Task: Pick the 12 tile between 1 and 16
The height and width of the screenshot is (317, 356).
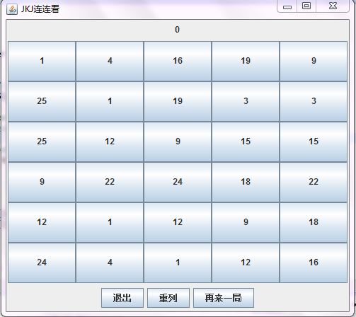Action: [x=246, y=263]
